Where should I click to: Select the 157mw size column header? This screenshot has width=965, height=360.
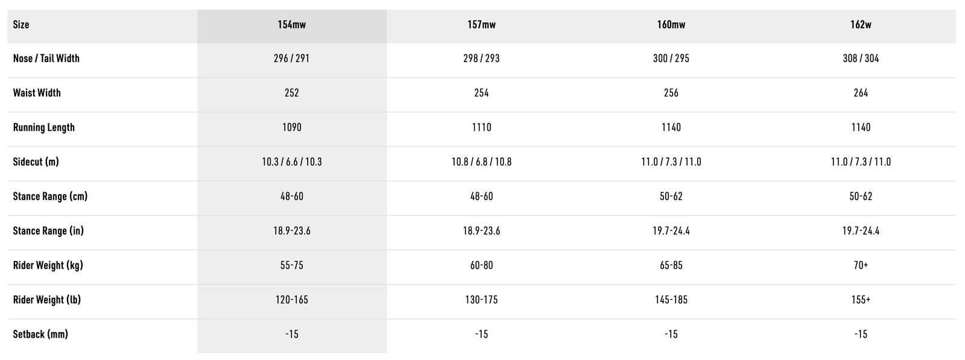pyautogui.click(x=481, y=25)
